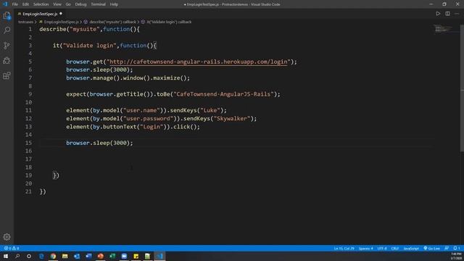Open the Debug menu
The height and width of the screenshot is (261, 464).
pos(80,4)
